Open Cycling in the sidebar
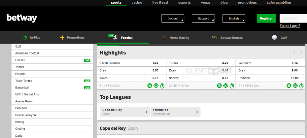 coord(52,129)
